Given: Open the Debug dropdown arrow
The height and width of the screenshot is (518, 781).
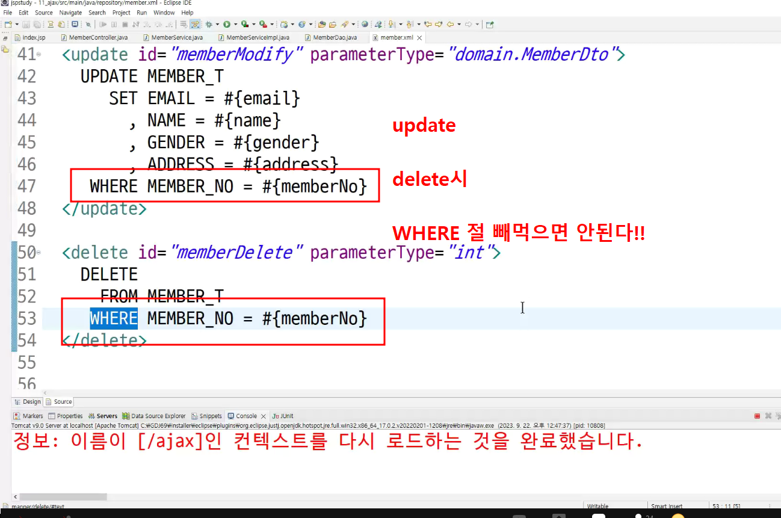Looking at the screenshot, I should 217,25.
